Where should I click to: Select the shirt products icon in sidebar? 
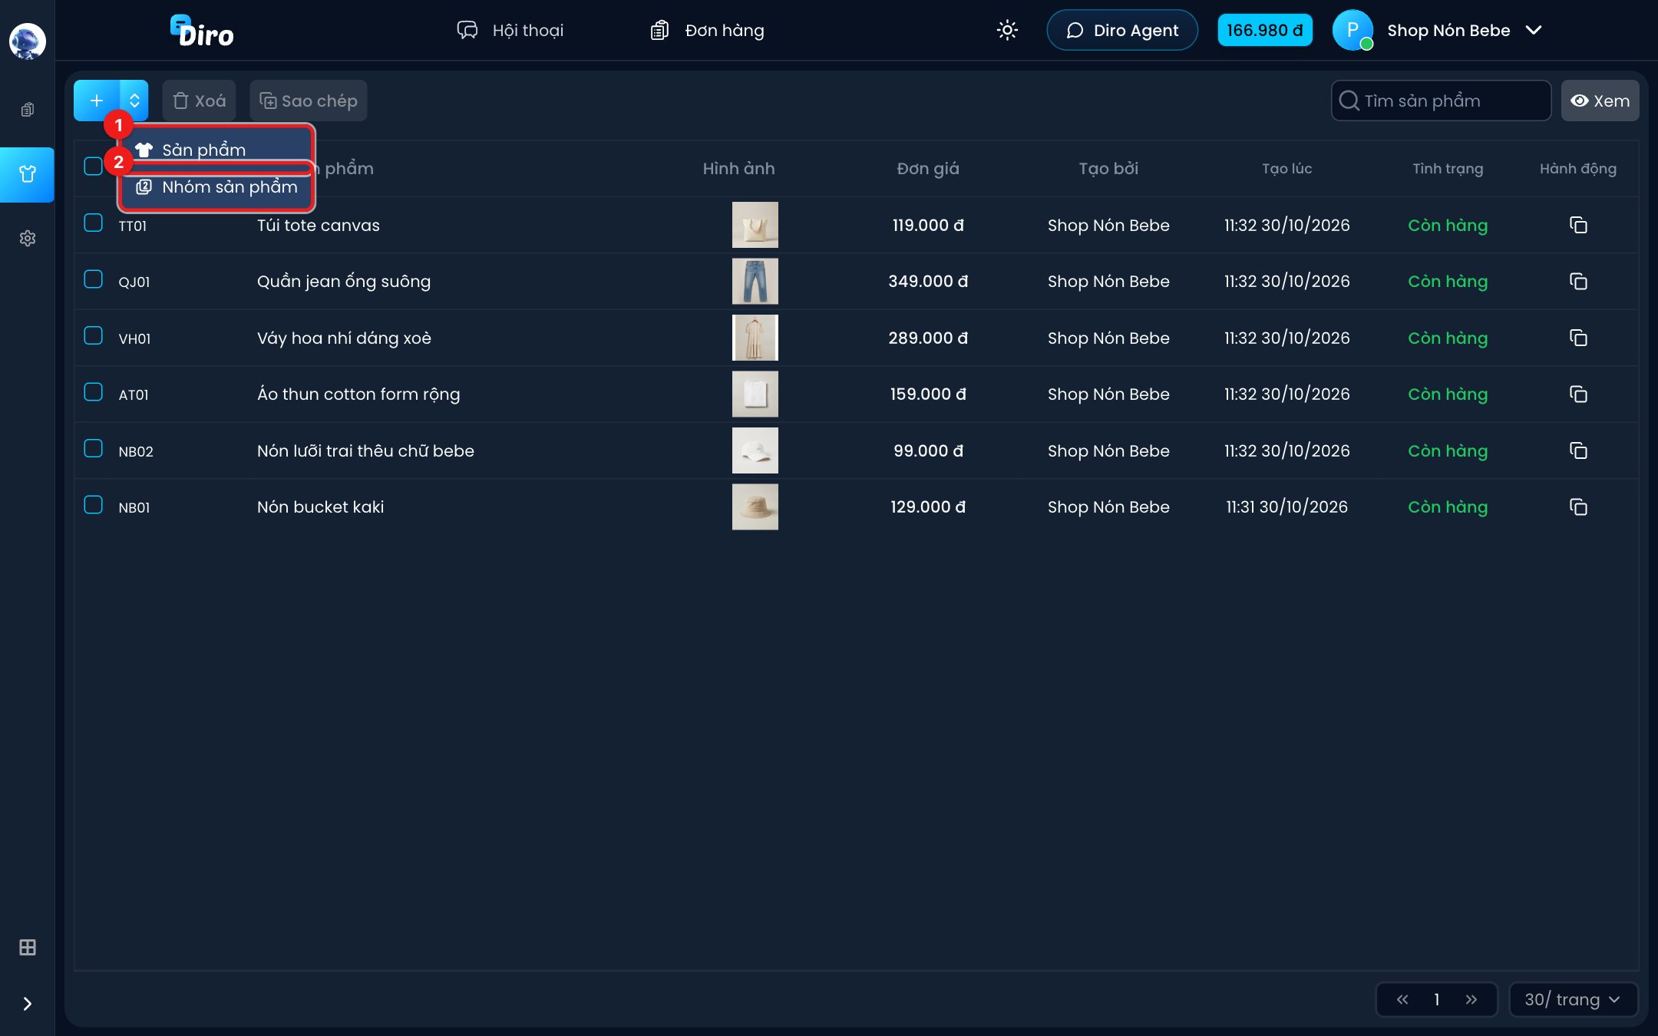(27, 174)
